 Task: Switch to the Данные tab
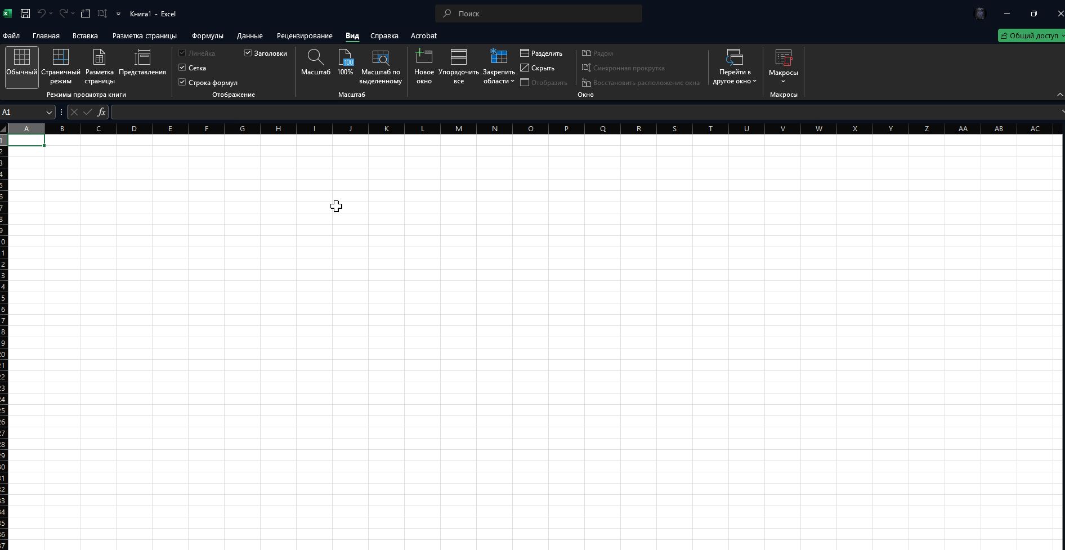point(250,35)
